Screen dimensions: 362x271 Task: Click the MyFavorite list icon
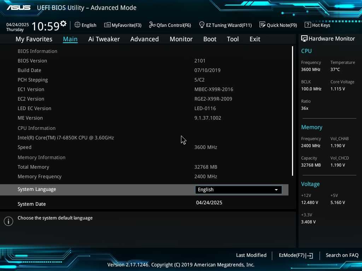pyautogui.click(x=107, y=25)
